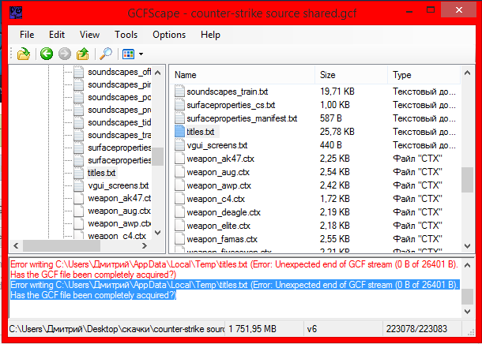Select weapon_famas.ctx in file list

point(222,239)
